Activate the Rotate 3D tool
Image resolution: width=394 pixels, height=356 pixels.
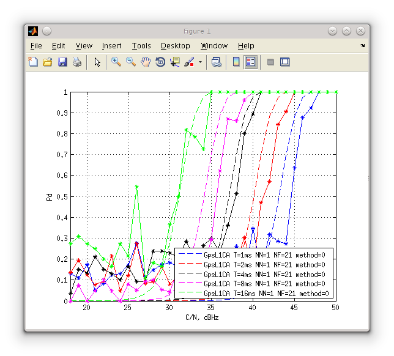click(x=160, y=62)
